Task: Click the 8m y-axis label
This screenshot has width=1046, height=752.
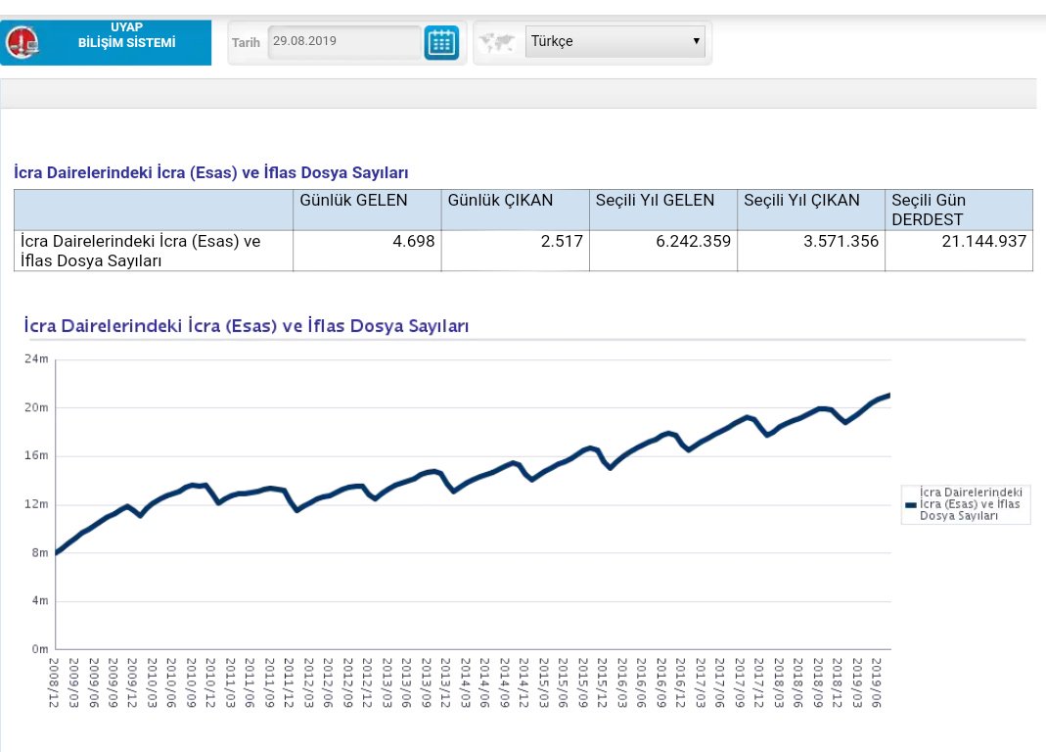Action: [40, 553]
